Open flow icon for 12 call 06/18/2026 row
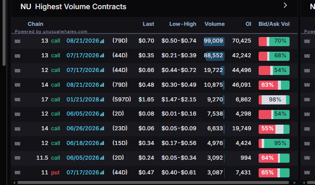Image resolution: width=315 pixels, height=185 pixels. pos(17,143)
